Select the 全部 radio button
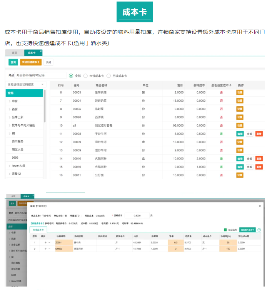 (71, 76)
